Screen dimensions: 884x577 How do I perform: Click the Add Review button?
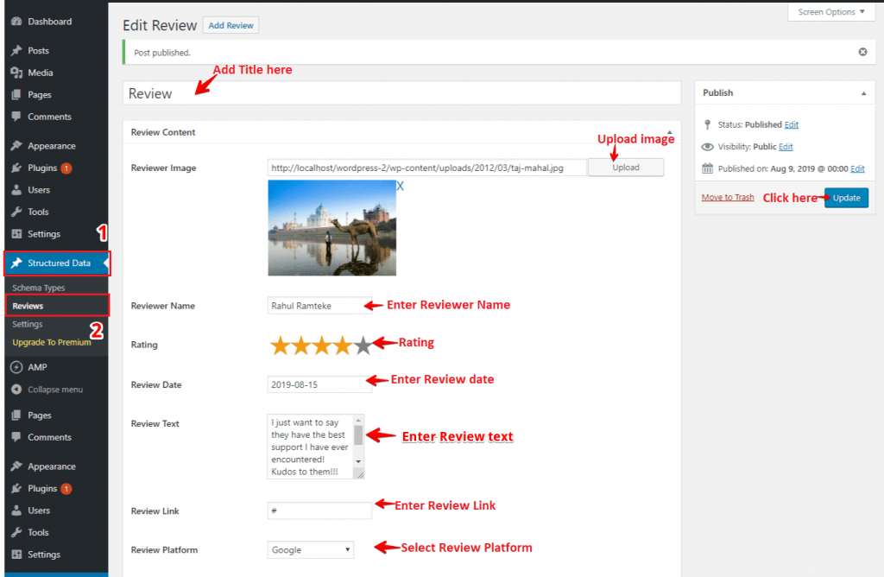pyautogui.click(x=230, y=25)
